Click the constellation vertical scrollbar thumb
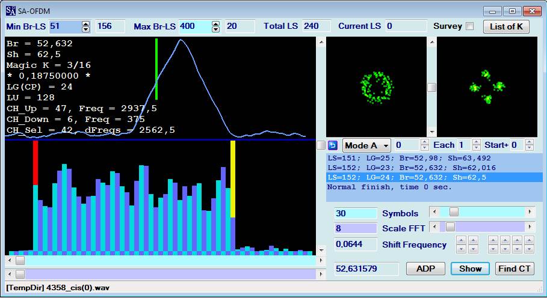547x298 pixels. point(432,87)
